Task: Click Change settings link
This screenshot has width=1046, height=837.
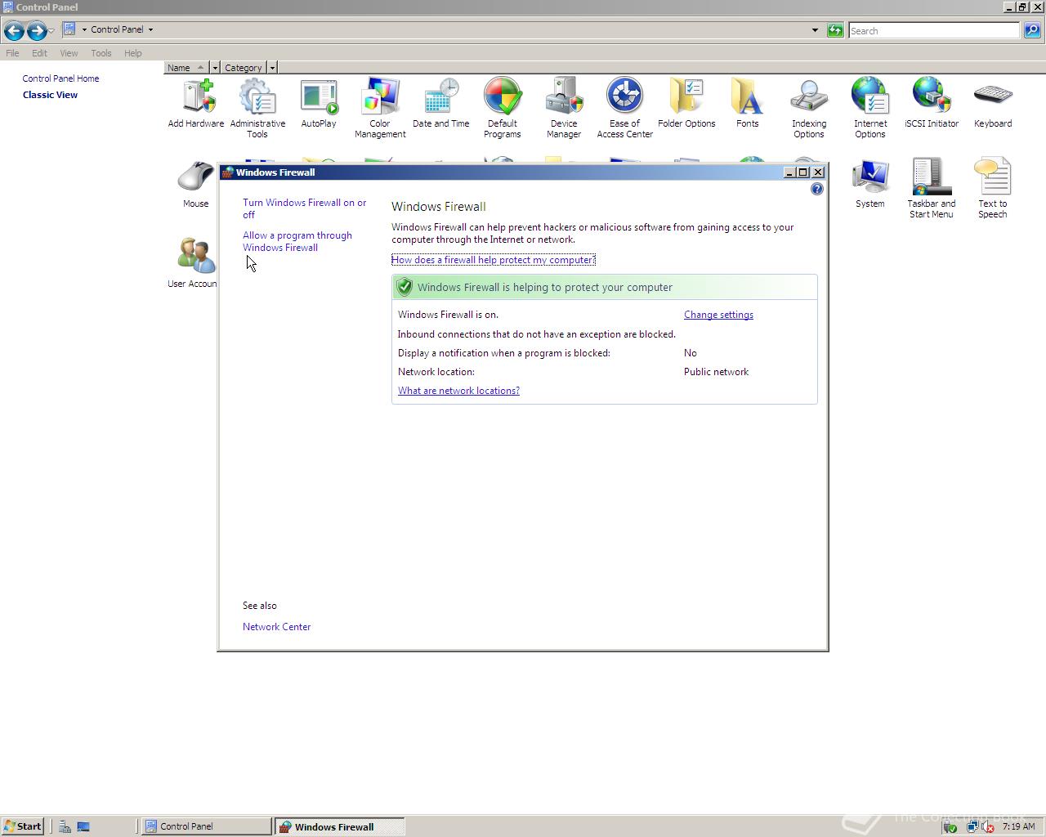Action: tap(718, 315)
